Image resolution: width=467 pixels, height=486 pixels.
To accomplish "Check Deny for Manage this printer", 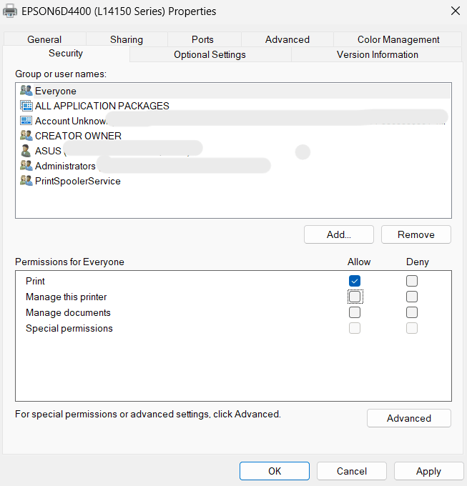I will 412,297.
